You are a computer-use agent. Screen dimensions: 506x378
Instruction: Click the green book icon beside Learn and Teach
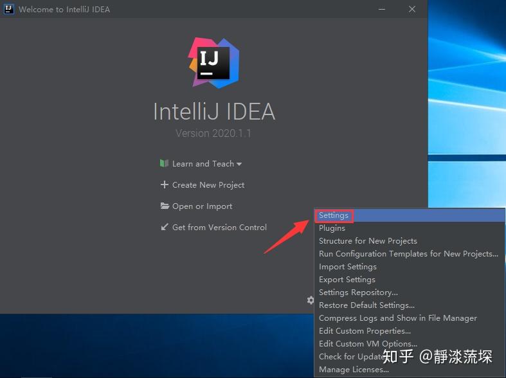tap(164, 163)
